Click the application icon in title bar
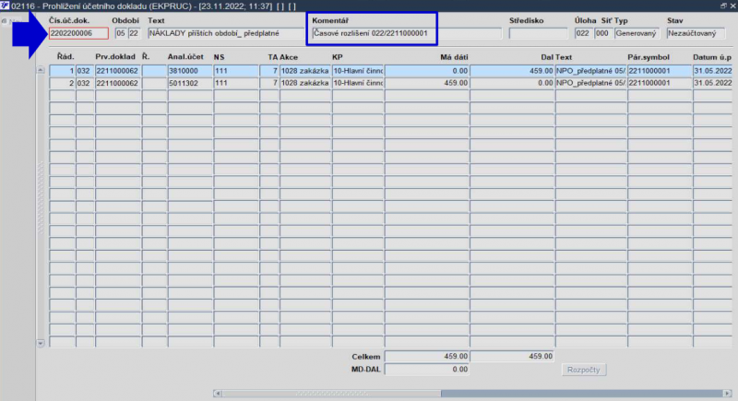Image resolution: width=738 pixels, height=401 pixels. point(5,6)
